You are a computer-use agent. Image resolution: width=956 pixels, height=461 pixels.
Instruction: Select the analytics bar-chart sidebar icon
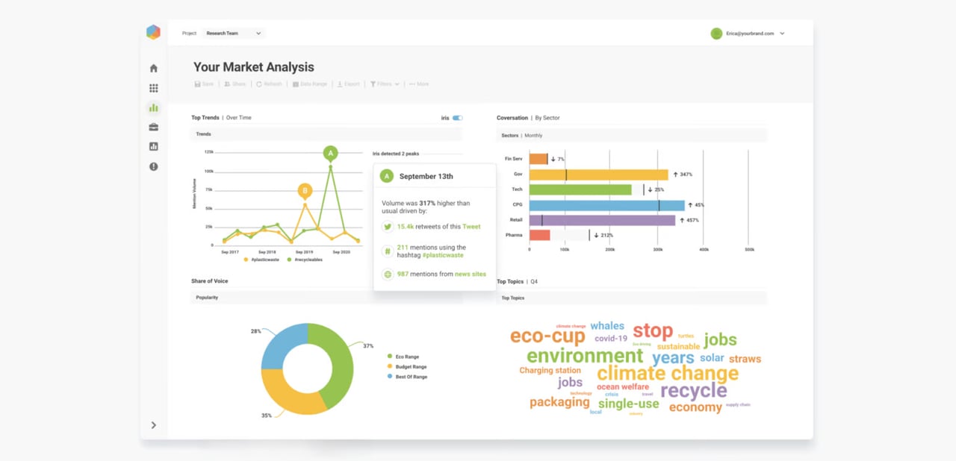coord(153,107)
